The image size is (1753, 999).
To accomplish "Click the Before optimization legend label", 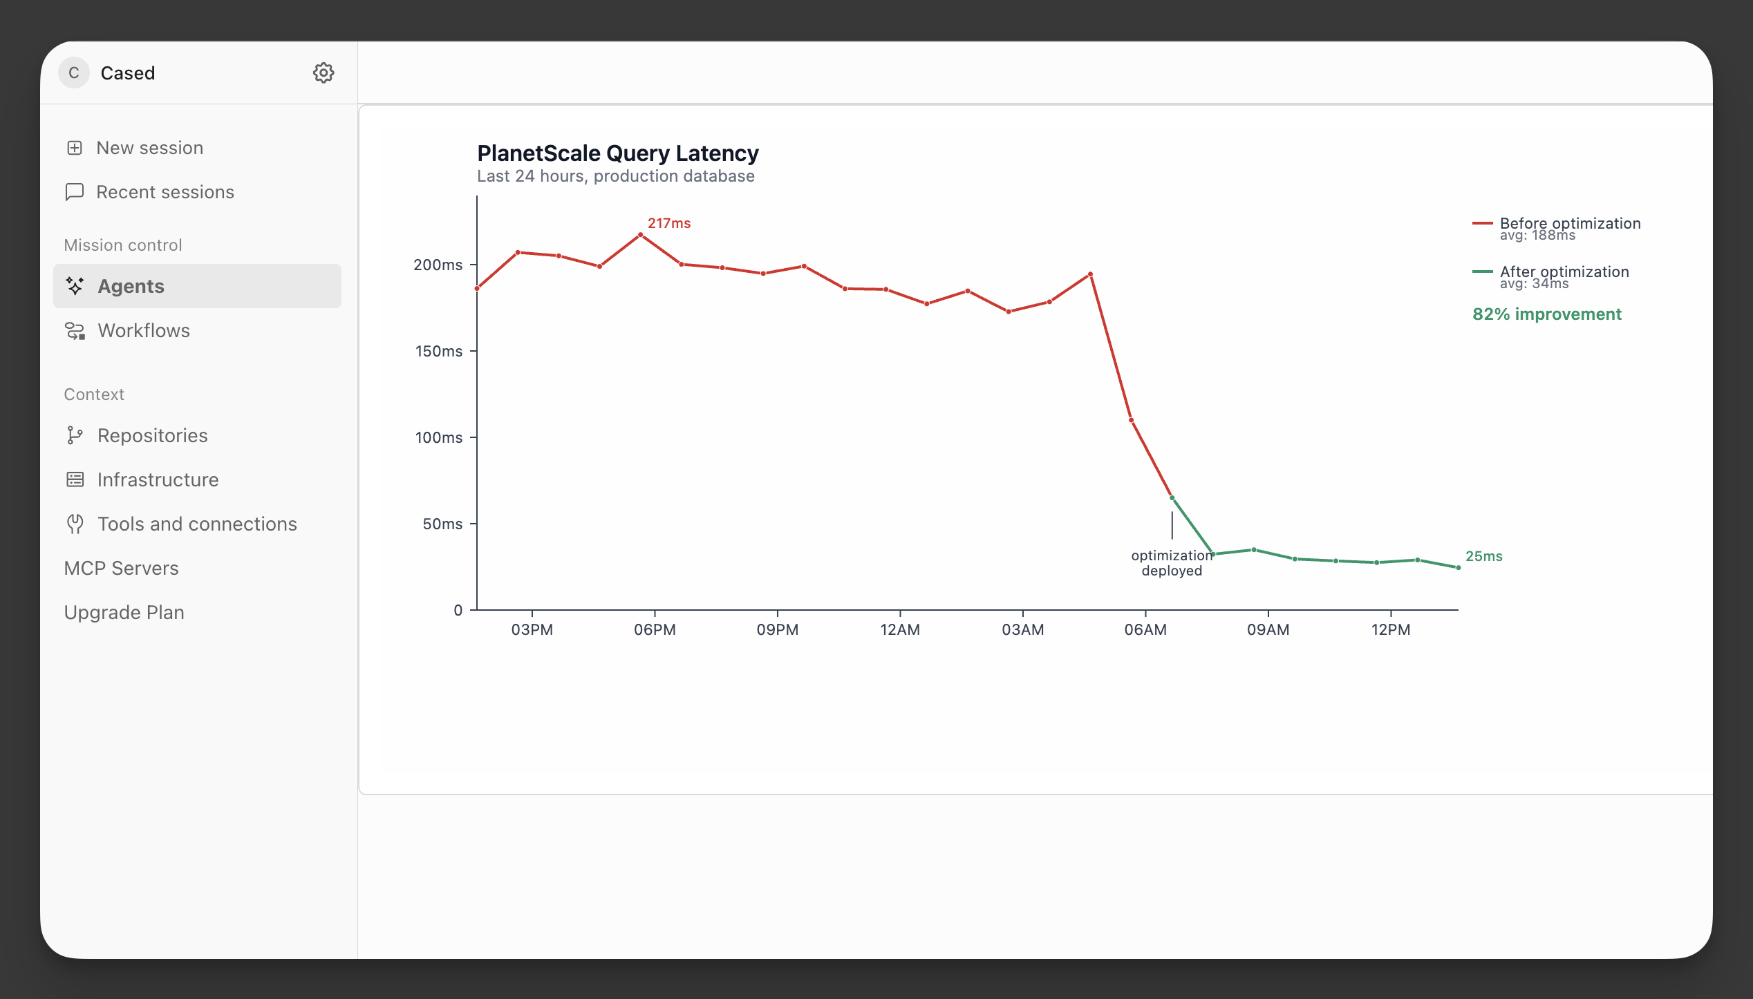I will (x=1570, y=223).
